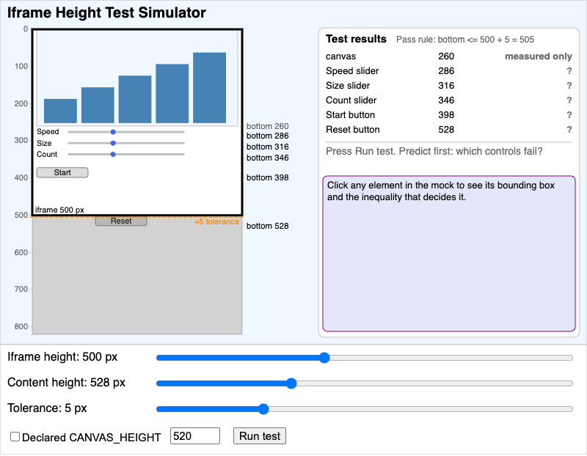Click the Start button in the mock
Viewport: 587px width, 456px height.
click(62, 172)
